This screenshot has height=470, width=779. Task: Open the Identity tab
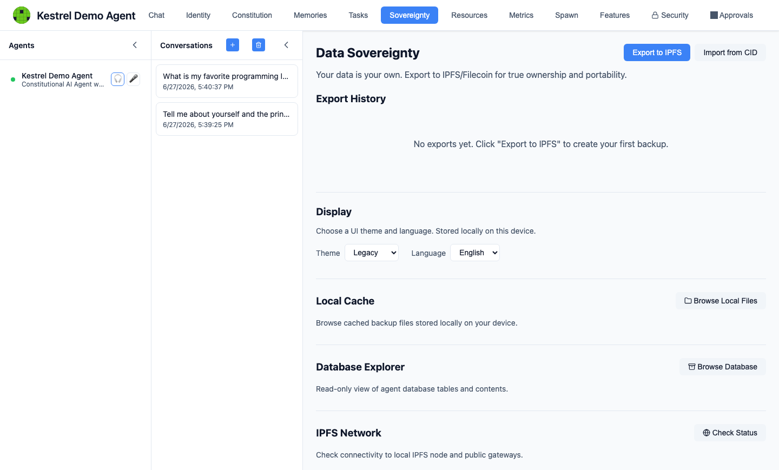pyautogui.click(x=198, y=15)
